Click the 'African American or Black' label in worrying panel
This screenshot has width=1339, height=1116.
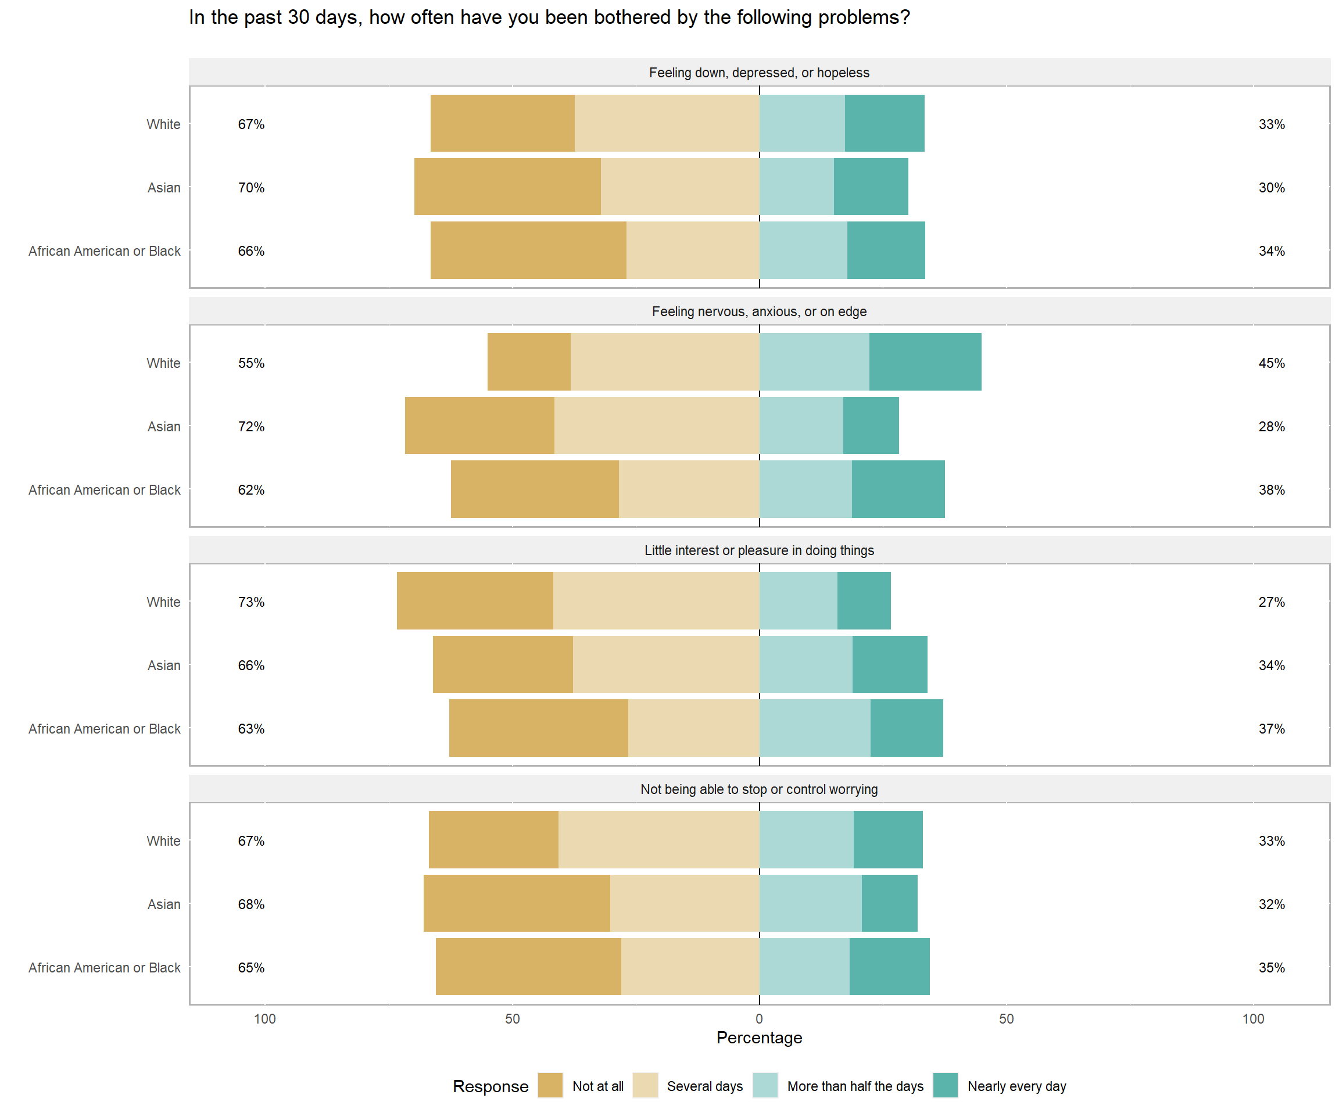[x=105, y=967]
